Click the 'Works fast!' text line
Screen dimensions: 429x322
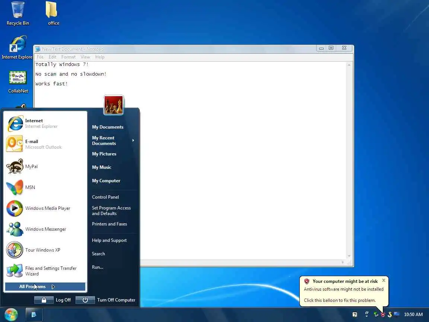click(51, 84)
